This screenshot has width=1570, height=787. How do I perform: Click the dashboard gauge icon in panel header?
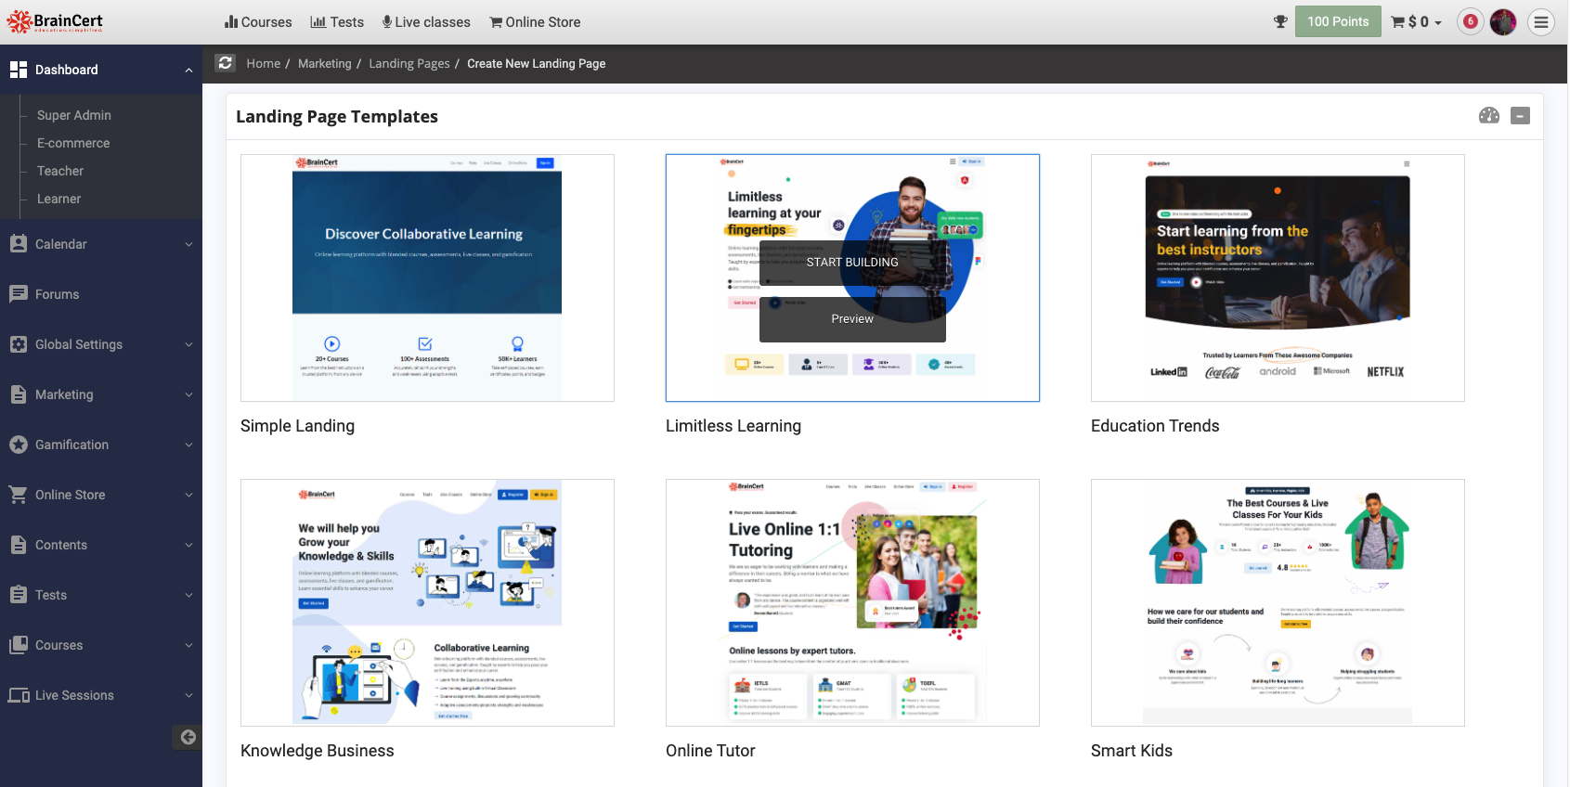pos(1489,116)
